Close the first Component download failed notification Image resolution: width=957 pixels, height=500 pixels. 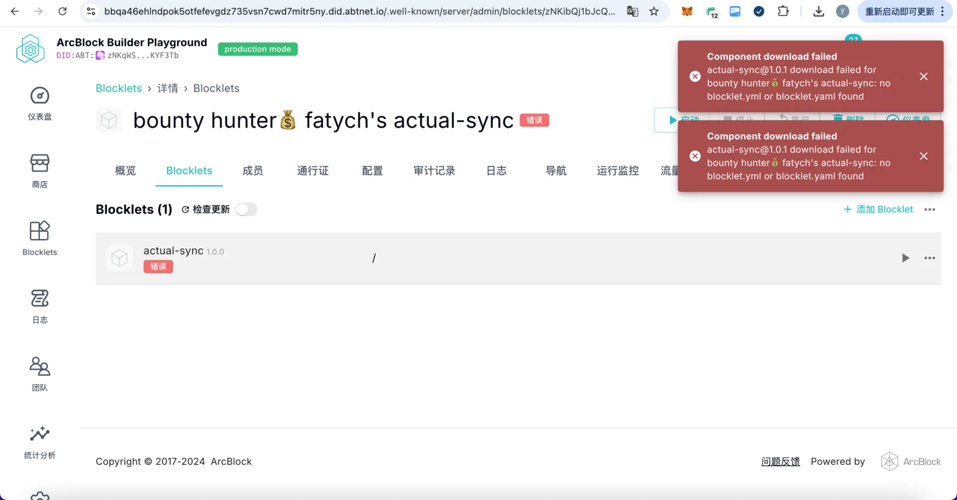(924, 76)
